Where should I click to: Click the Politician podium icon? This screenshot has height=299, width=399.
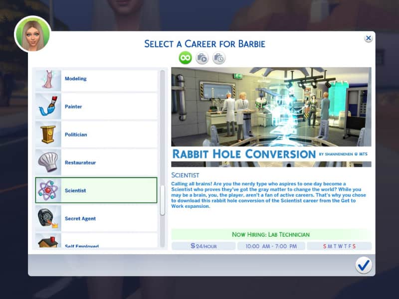coord(48,134)
